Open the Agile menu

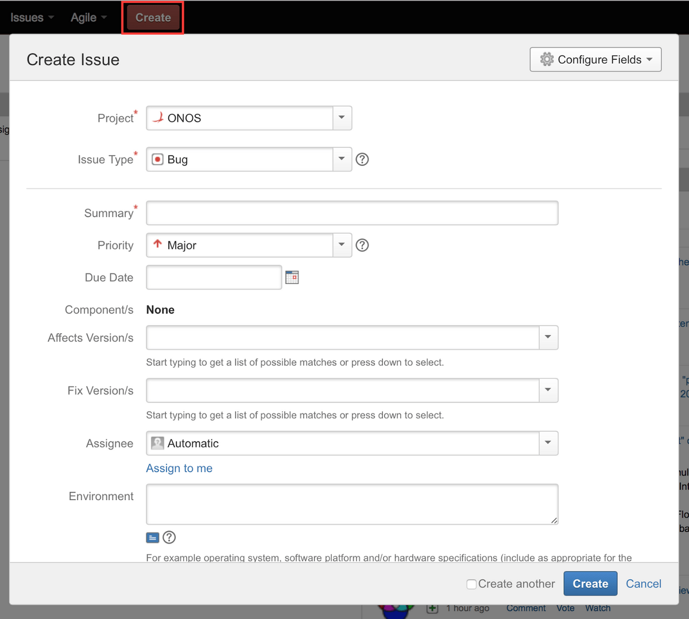84,17
